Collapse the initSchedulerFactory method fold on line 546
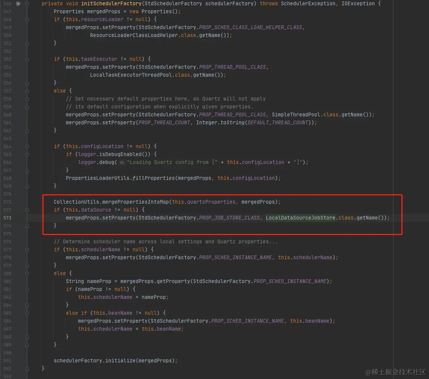Screen dimensions: 429x379 point(27,3)
